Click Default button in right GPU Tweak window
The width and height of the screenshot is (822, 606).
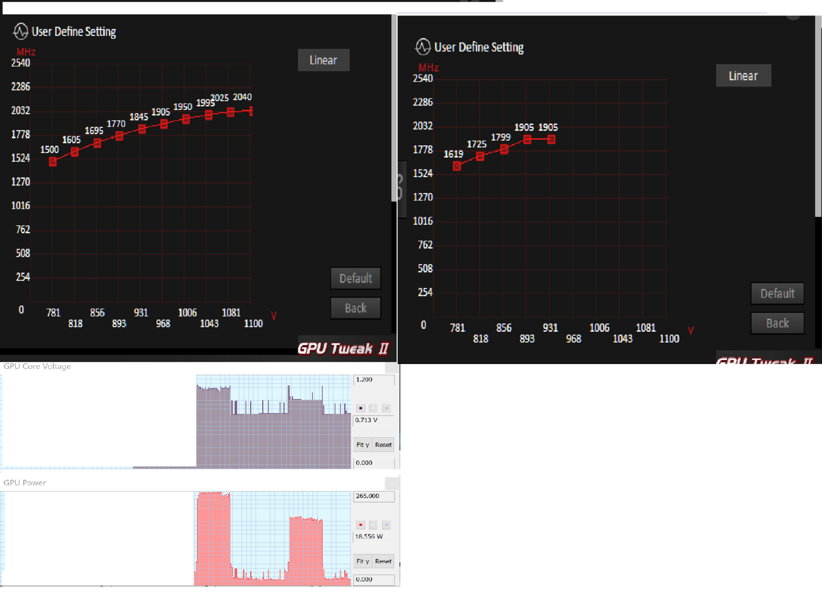tap(777, 293)
